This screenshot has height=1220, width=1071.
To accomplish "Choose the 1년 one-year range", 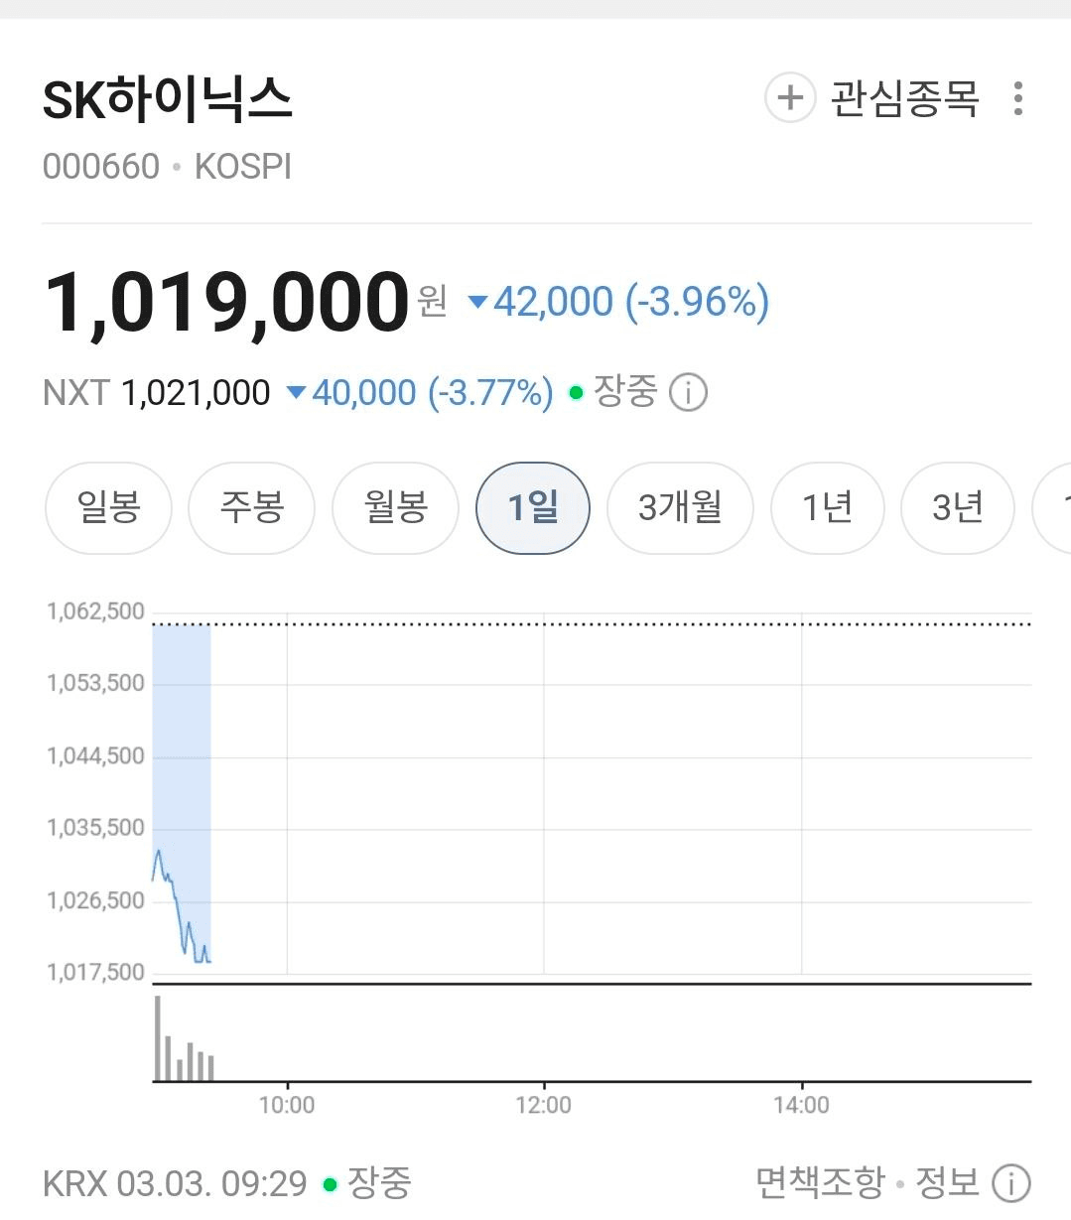I will tap(827, 507).
